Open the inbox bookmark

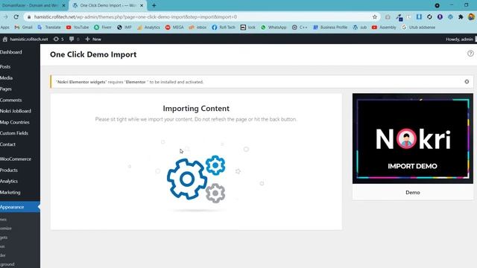pyautogui.click(x=198, y=28)
